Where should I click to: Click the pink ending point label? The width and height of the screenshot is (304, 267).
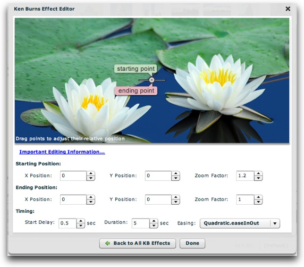tap(136, 90)
